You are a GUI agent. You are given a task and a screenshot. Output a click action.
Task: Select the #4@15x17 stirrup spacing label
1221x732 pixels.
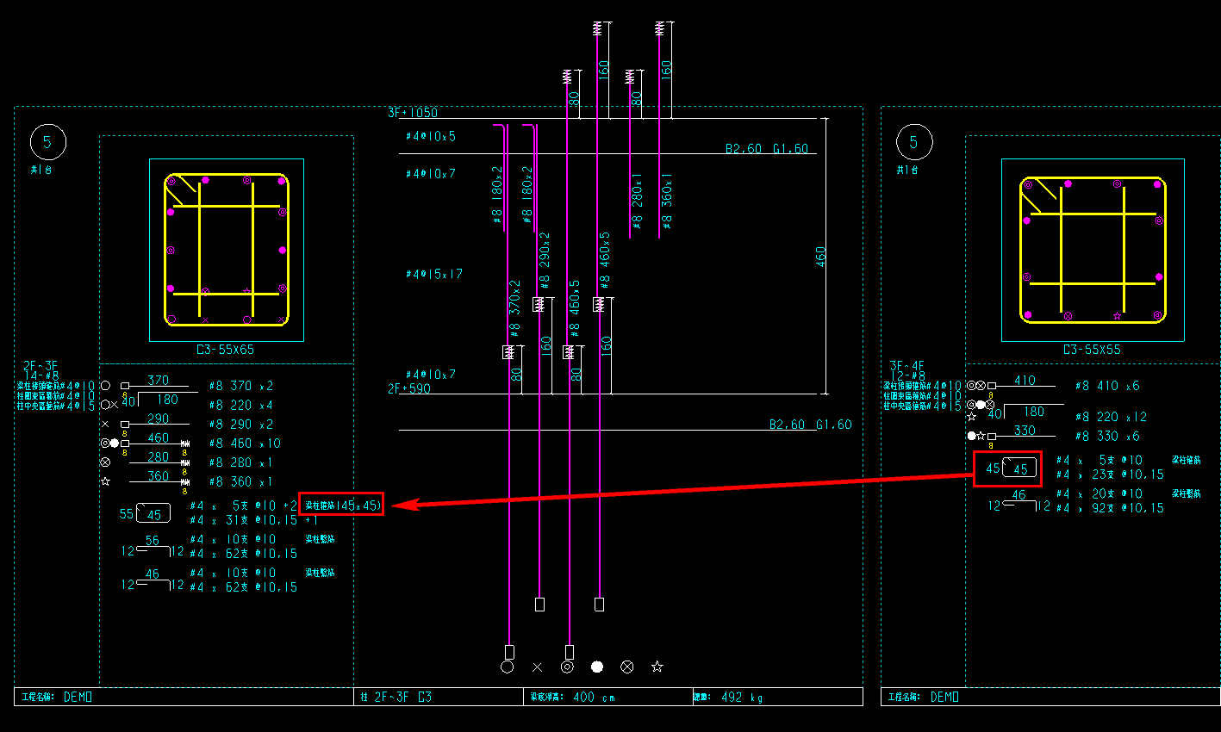point(434,274)
